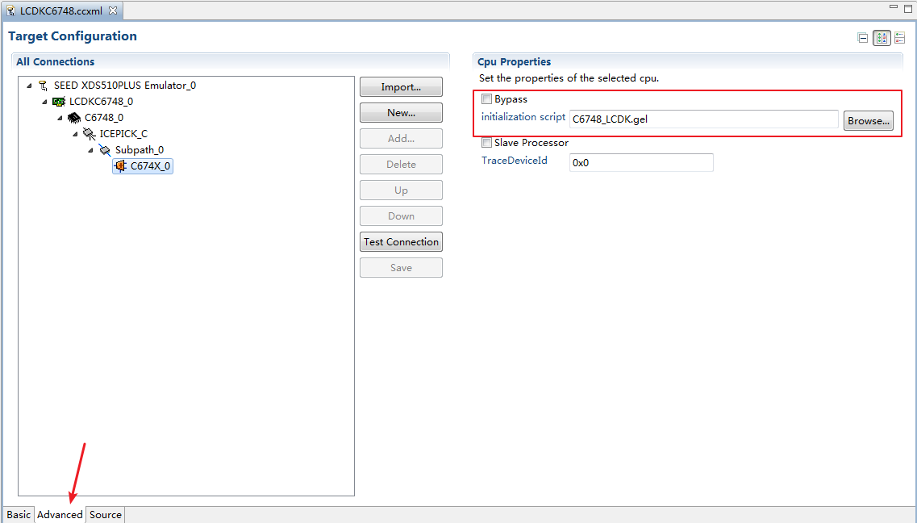Click the C674X_0 CPU core icon
The width and height of the screenshot is (917, 523).
[x=121, y=165]
